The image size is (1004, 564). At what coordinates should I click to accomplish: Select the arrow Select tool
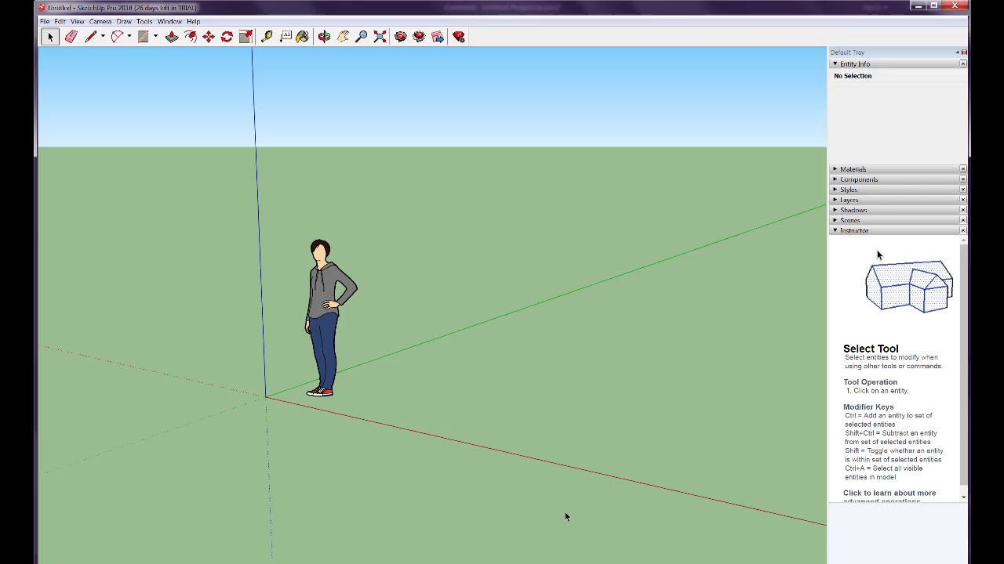(x=50, y=37)
